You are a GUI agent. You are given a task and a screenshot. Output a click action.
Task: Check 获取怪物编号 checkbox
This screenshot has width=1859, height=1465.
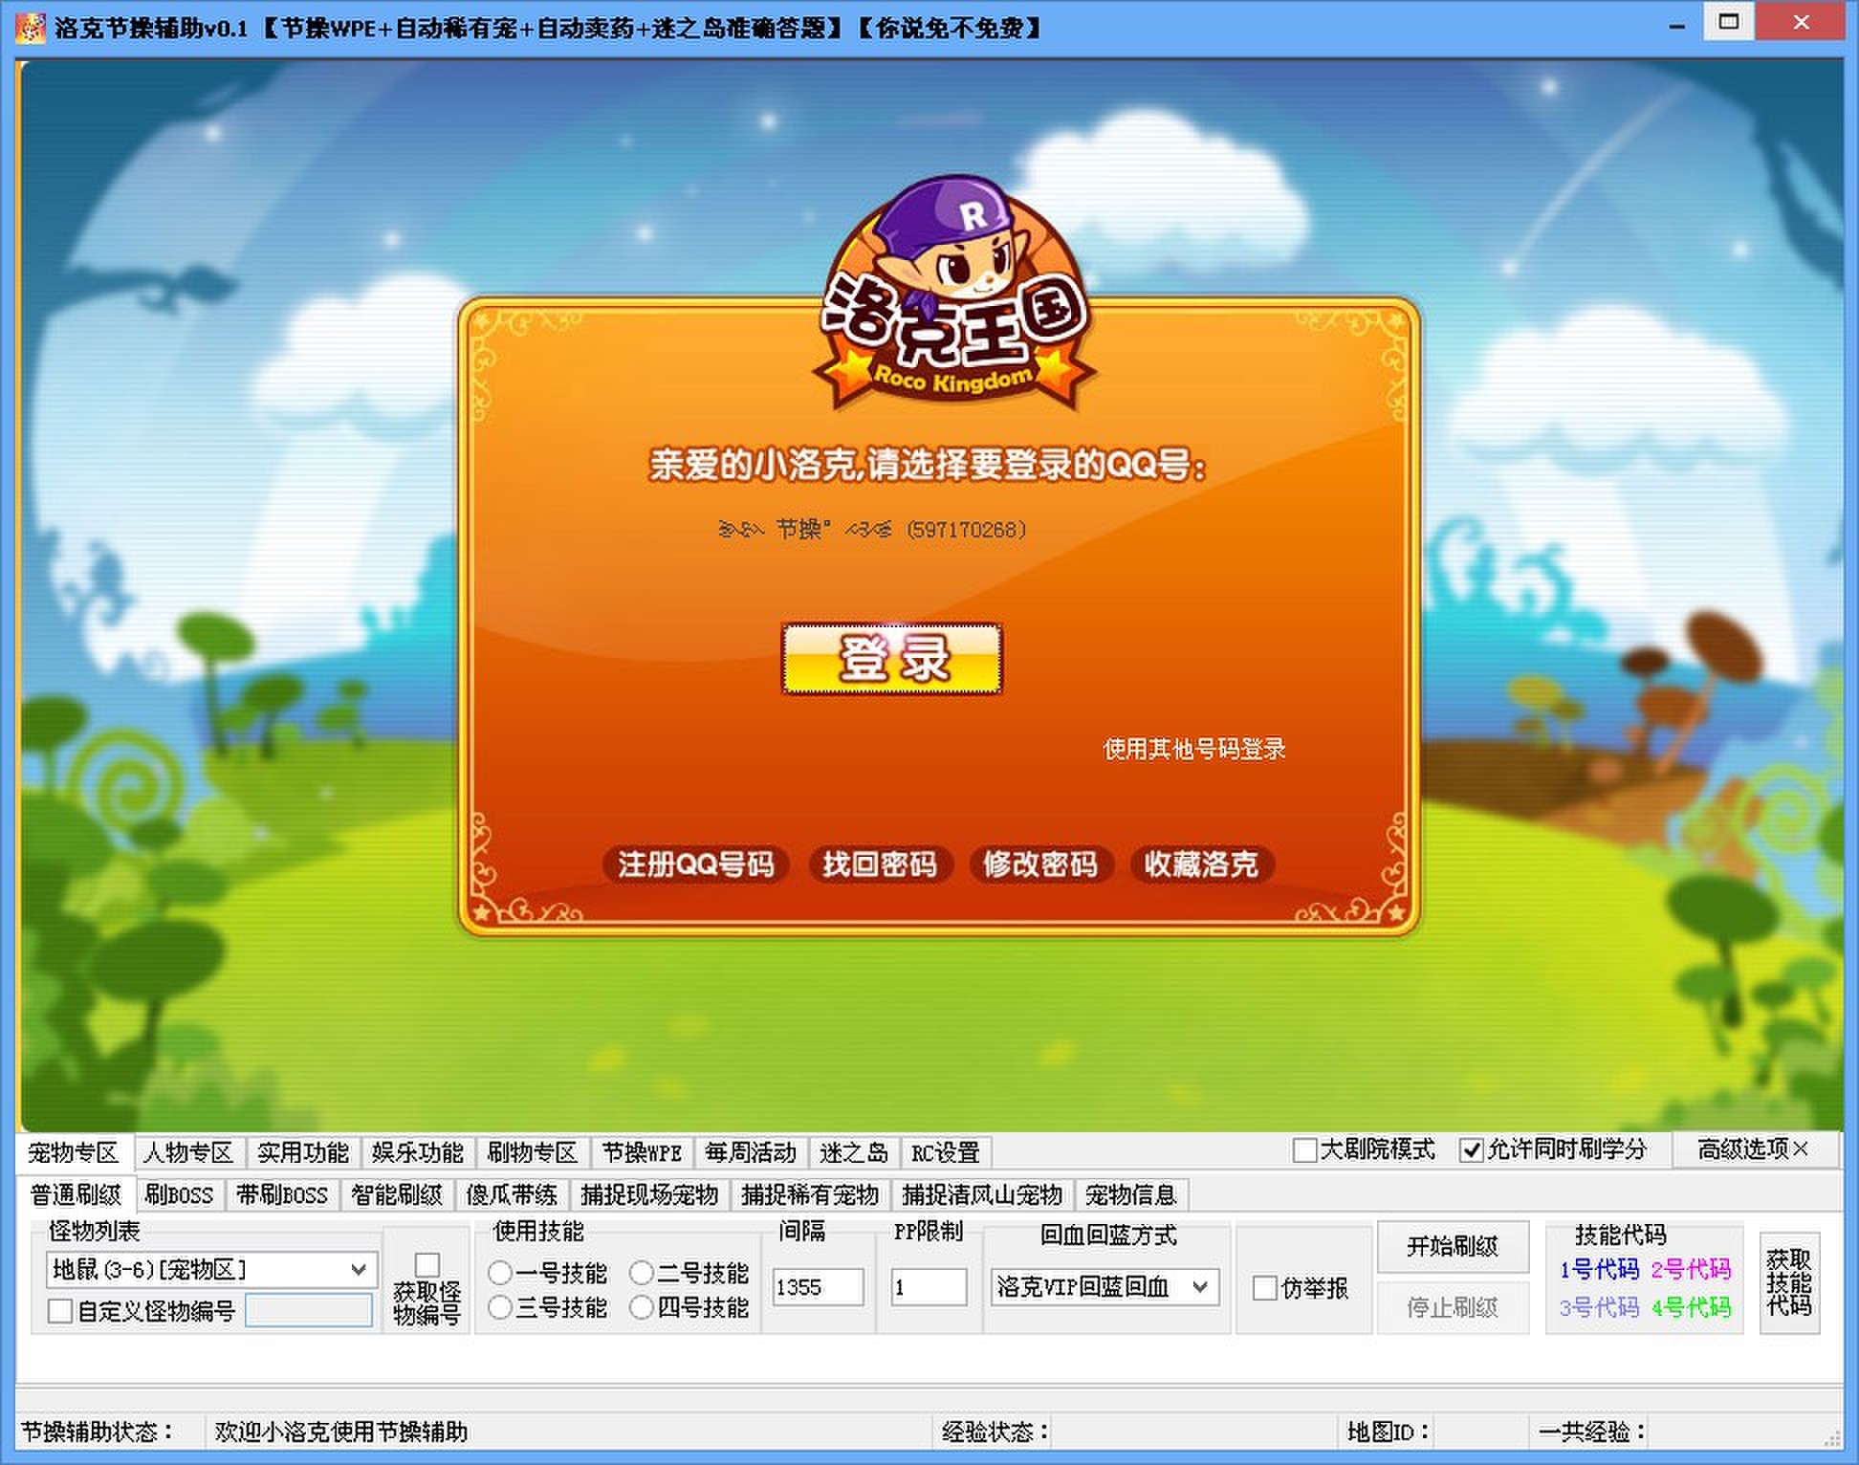pos(427,1265)
